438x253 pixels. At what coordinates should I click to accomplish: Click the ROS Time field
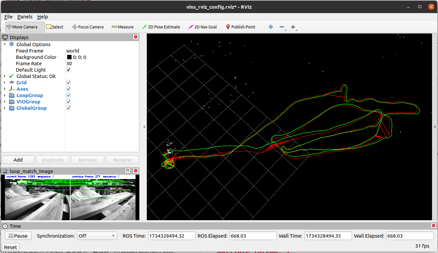172,236
